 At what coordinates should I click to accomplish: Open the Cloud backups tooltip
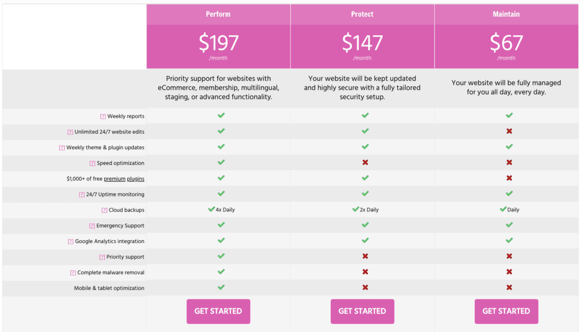(x=104, y=210)
